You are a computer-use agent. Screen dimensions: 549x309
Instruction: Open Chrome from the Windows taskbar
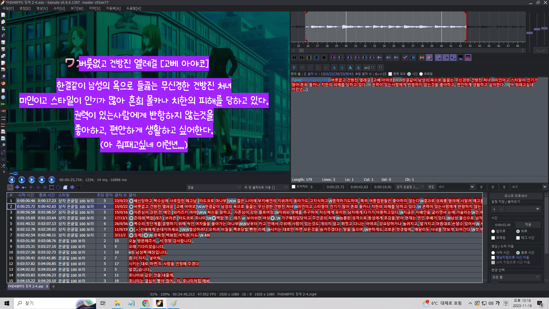coord(146,303)
